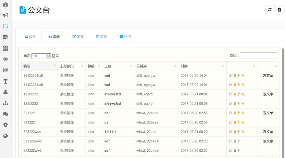
Task: Open the chat bubbles sidebar icon
Action: [x=5, y=114]
